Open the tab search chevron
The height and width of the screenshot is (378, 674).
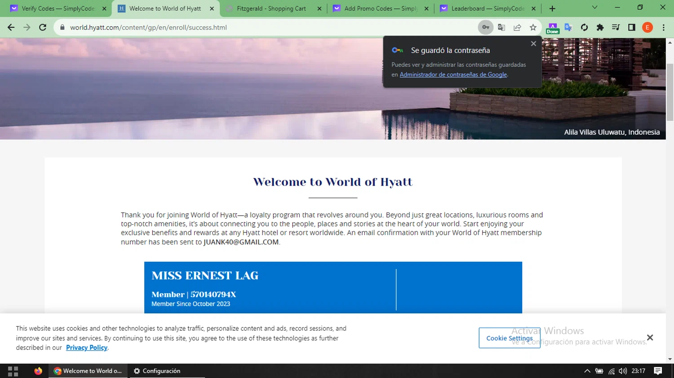coord(594,7)
